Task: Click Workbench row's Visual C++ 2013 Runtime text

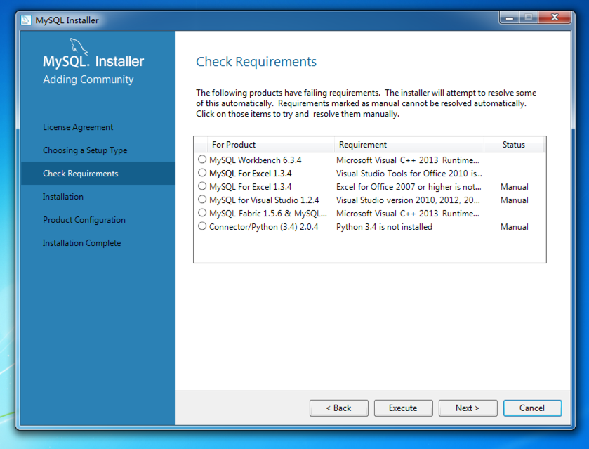Action: [408, 160]
